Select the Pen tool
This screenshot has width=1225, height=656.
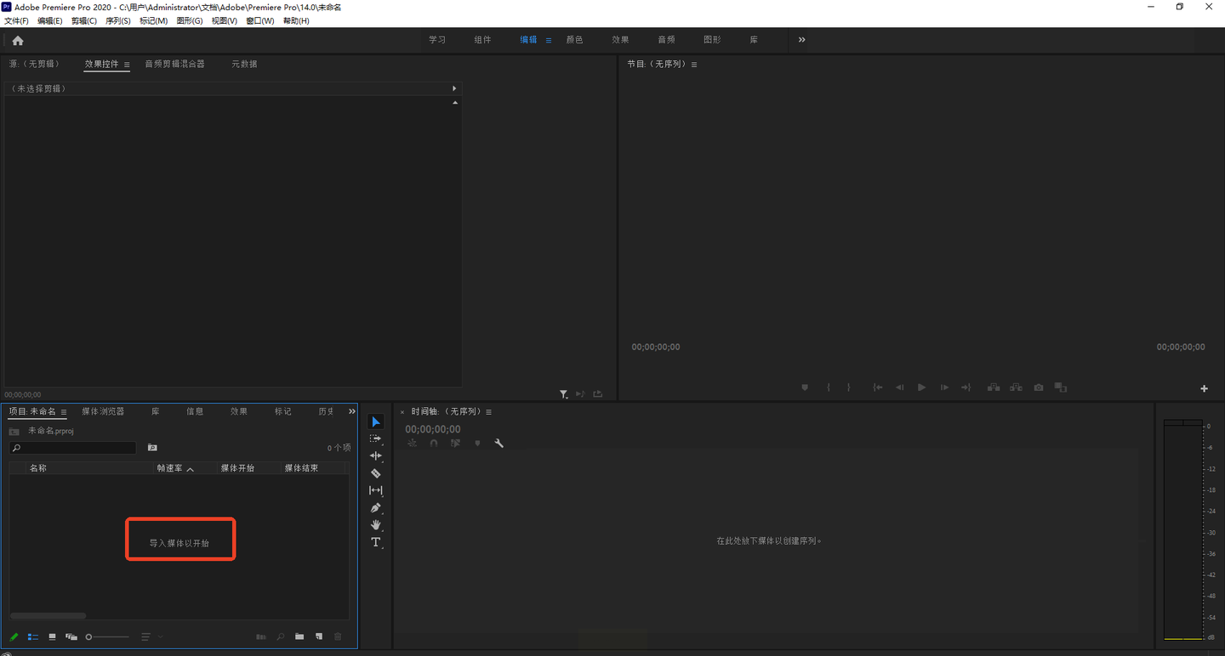(375, 508)
